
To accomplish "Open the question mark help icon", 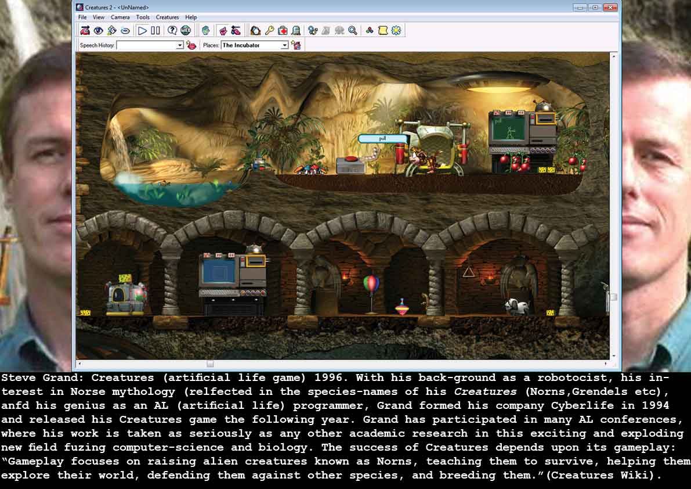I will 172,31.
